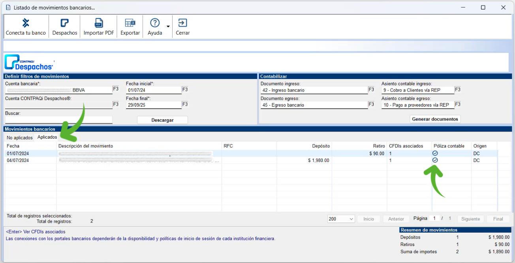This screenshot has height=263, width=515.
Task: Click póliza check icon for 01/07/2024 row
Action: tap(435, 153)
